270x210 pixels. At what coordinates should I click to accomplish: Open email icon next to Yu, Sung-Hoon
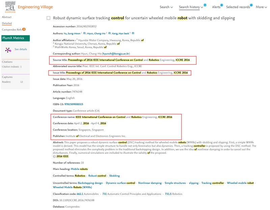point(84,33)
